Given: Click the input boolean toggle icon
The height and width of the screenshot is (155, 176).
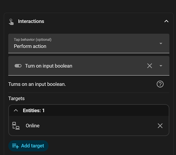Looking at the screenshot, I should tap(18, 66).
